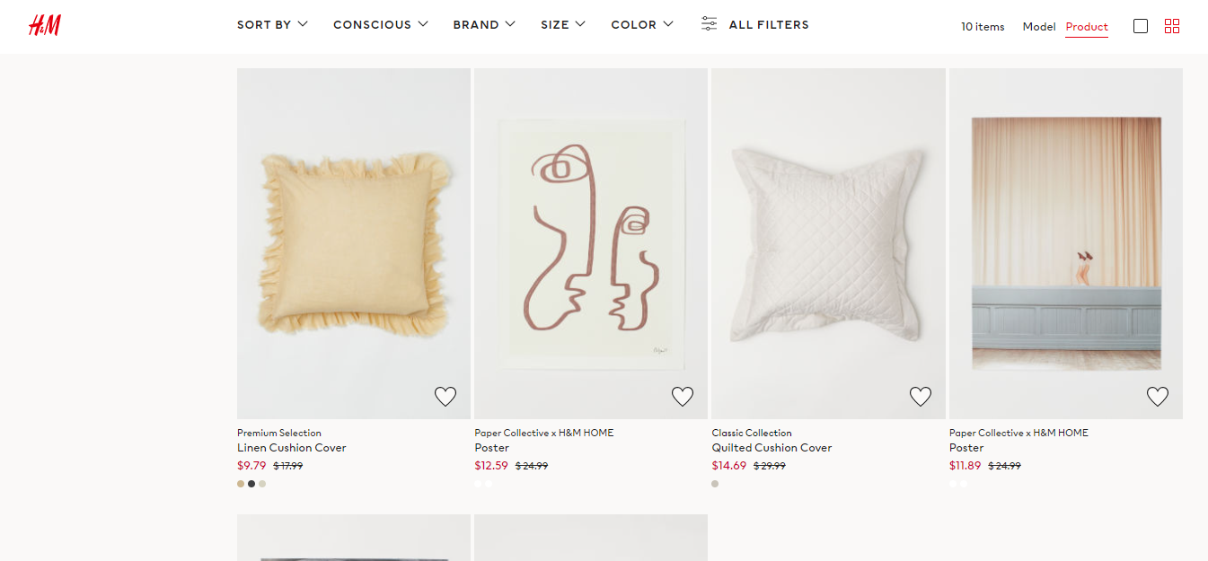Click the H&M logo

click(44, 25)
